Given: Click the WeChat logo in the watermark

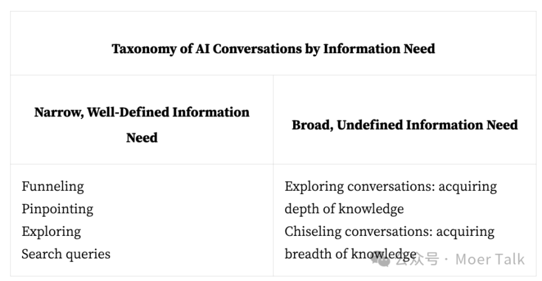Looking at the screenshot, I should [x=382, y=259].
